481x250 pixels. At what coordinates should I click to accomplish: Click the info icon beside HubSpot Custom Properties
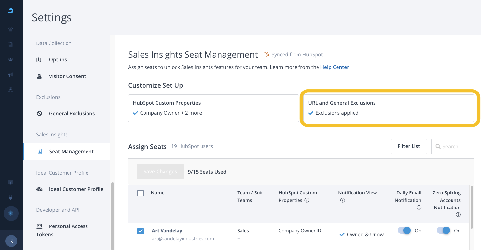pos(307,200)
